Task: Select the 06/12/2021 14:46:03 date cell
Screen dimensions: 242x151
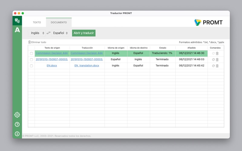Action: click(191, 59)
